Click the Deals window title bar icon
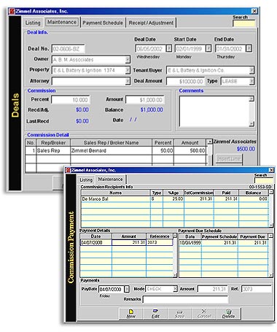Viewport: 277px width, 332px height. (x=12, y=11)
